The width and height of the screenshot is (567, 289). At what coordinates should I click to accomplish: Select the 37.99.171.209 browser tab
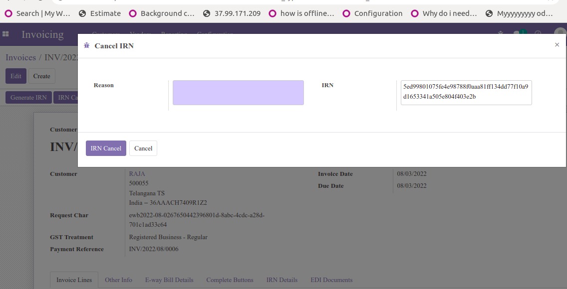click(237, 13)
